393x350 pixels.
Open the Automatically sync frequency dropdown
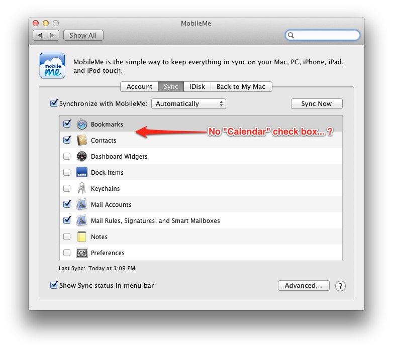click(x=188, y=103)
